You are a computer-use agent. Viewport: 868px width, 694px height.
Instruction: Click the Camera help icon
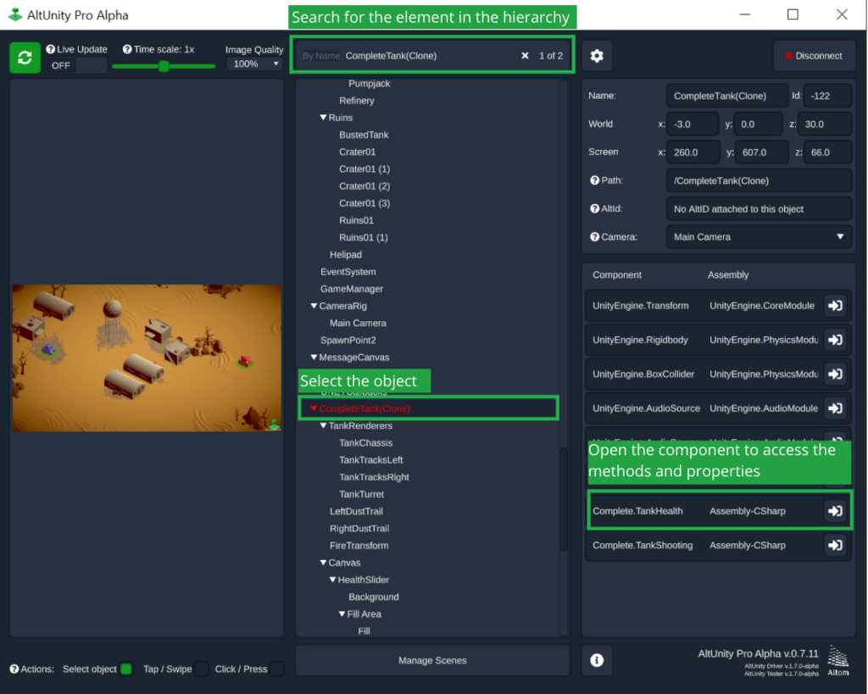tap(594, 237)
